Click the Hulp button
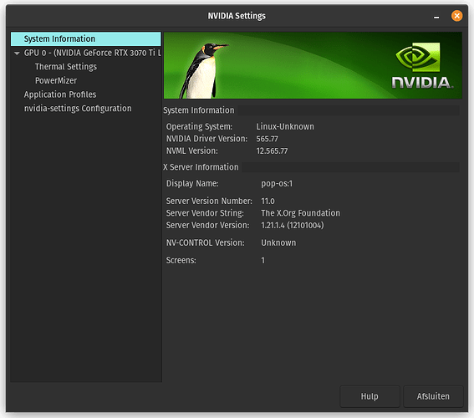The width and height of the screenshot is (474, 418). [x=370, y=396]
